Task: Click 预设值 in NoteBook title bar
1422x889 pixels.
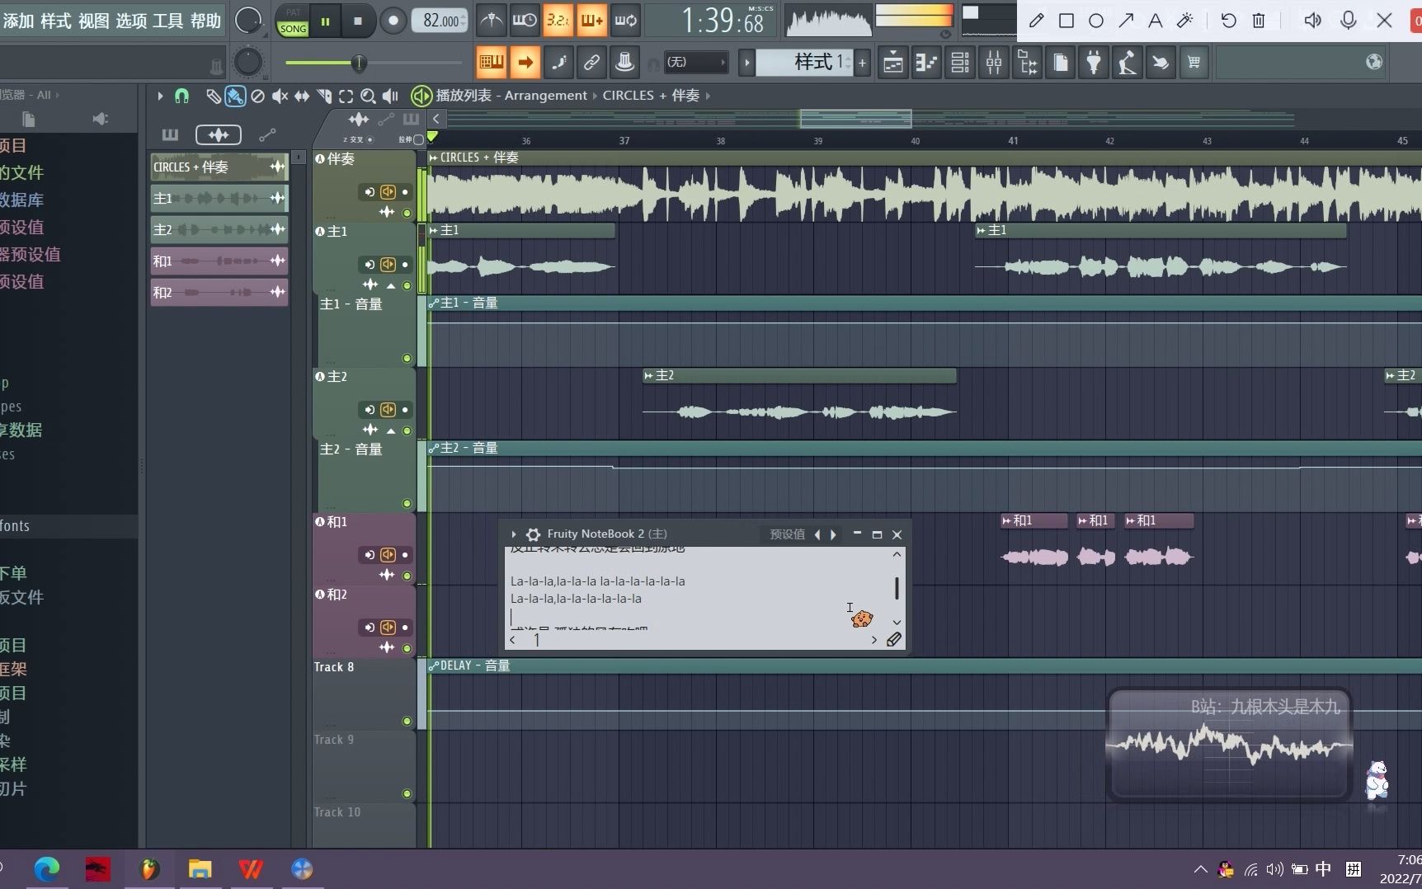Action: tap(788, 534)
